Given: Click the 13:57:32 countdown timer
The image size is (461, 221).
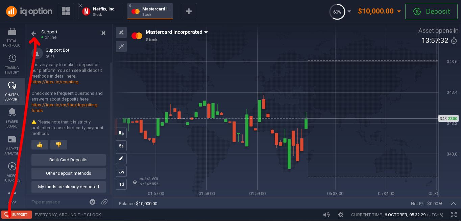Looking at the screenshot, I should click(435, 41).
